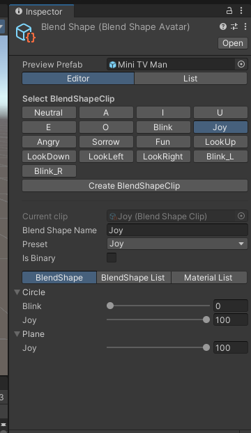Open the Blend Shape help reference icon

223,26
